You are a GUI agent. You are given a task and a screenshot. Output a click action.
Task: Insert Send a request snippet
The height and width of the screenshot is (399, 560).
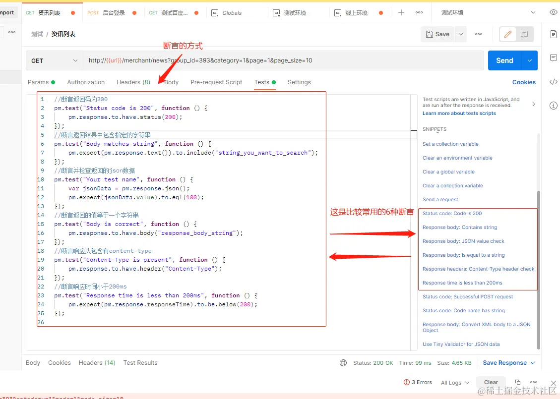coord(440,199)
